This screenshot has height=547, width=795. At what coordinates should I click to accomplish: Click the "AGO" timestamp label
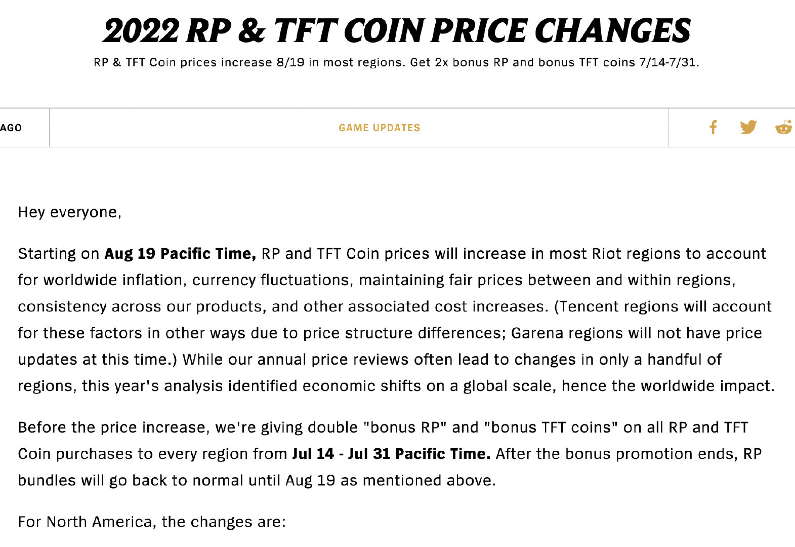(x=11, y=128)
